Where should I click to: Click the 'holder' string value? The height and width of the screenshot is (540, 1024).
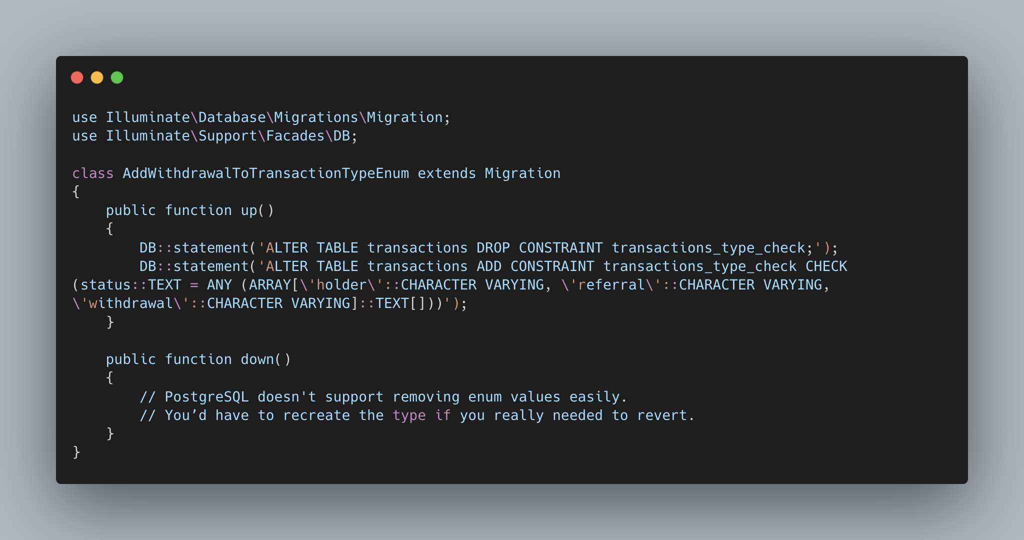(342, 285)
